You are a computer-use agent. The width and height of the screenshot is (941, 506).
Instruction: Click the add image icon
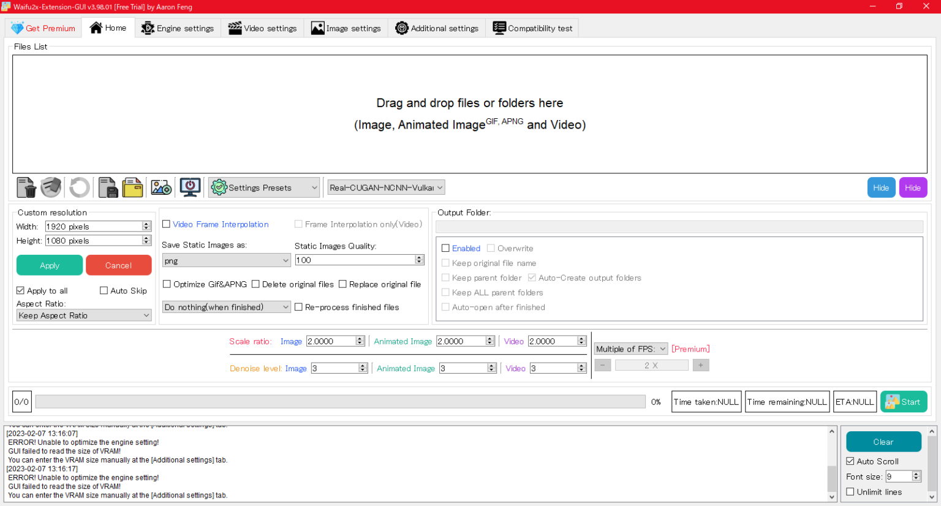161,187
